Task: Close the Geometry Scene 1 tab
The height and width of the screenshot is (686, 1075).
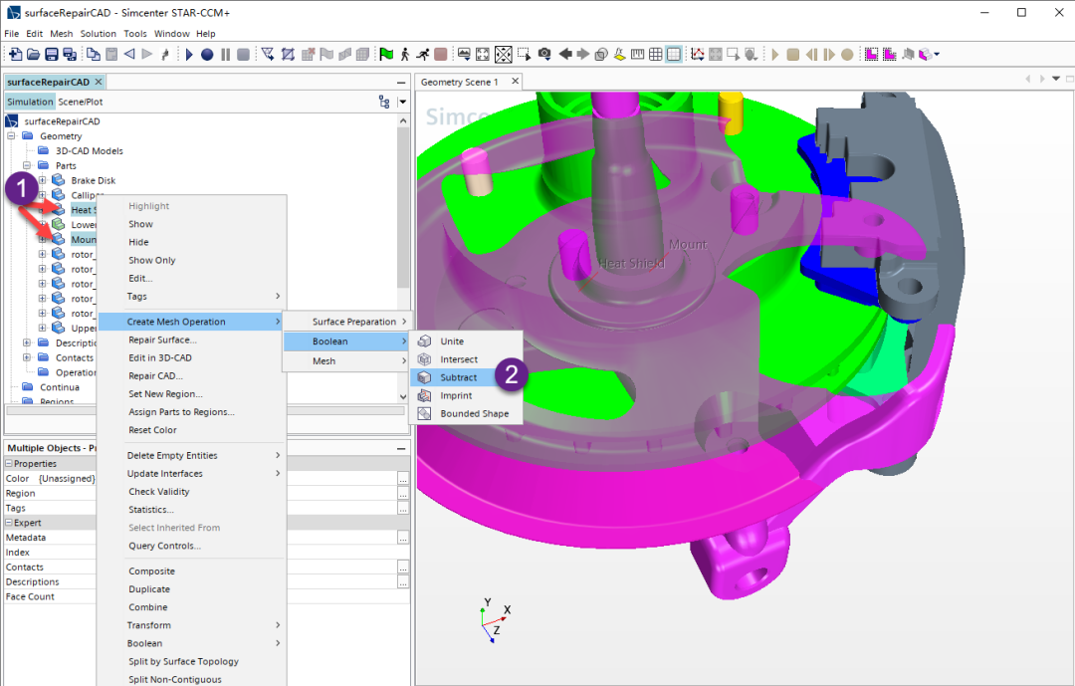Action: [515, 82]
